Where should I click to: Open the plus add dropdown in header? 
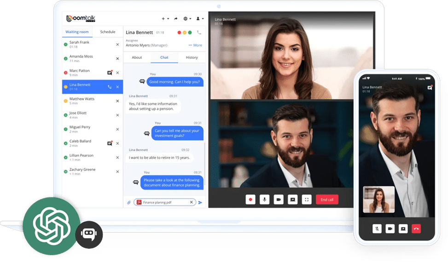[164, 19]
